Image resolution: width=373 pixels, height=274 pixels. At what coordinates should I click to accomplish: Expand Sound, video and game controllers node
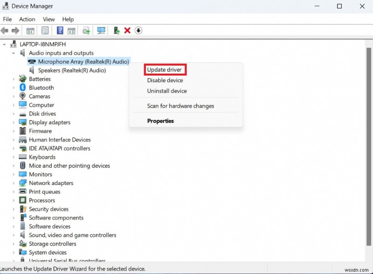[x=14, y=235]
